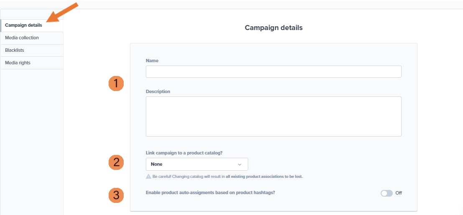This screenshot has width=463, height=215.
Task: Open the product catalog dropdown showing None
Action: pos(196,164)
